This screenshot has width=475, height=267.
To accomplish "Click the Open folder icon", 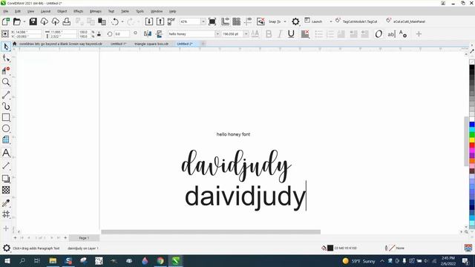I will (17, 22).
